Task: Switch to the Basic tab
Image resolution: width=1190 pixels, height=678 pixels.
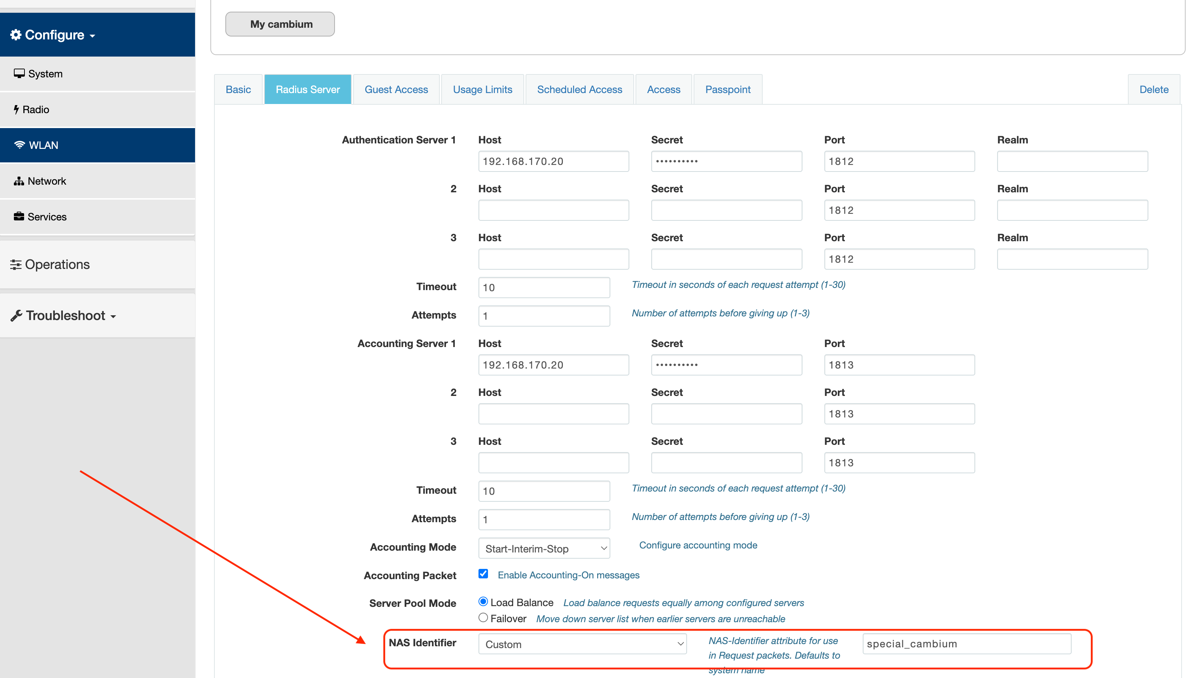Action: [238, 89]
